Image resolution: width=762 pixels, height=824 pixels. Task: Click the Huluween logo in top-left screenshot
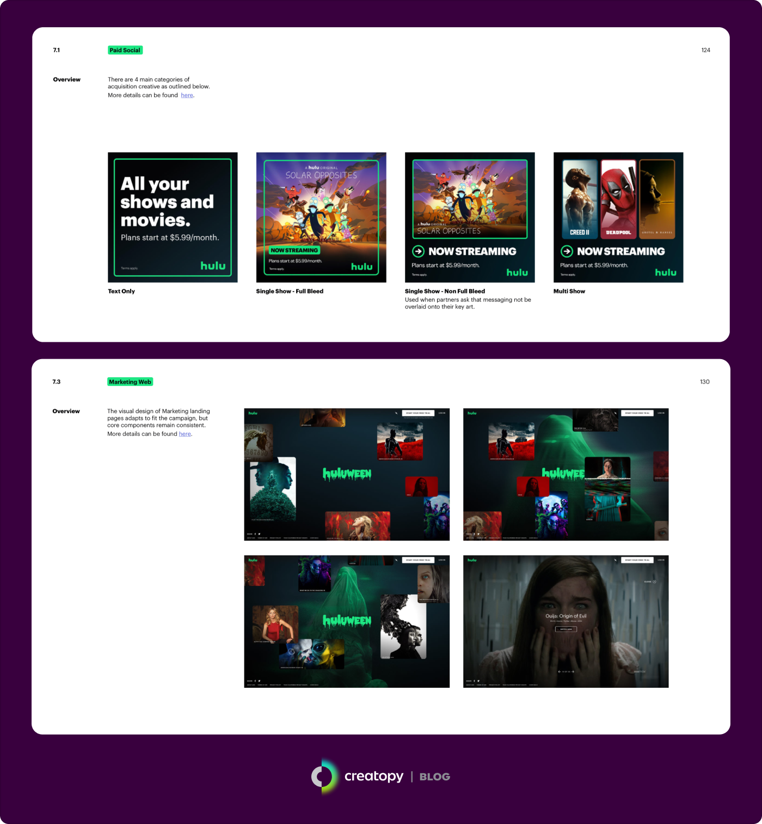(x=347, y=474)
